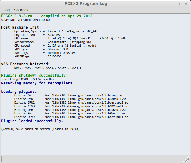The height and width of the screenshot is (163, 191).
Task: Click the x86 Features Detected heading
Action: pos(25,64)
